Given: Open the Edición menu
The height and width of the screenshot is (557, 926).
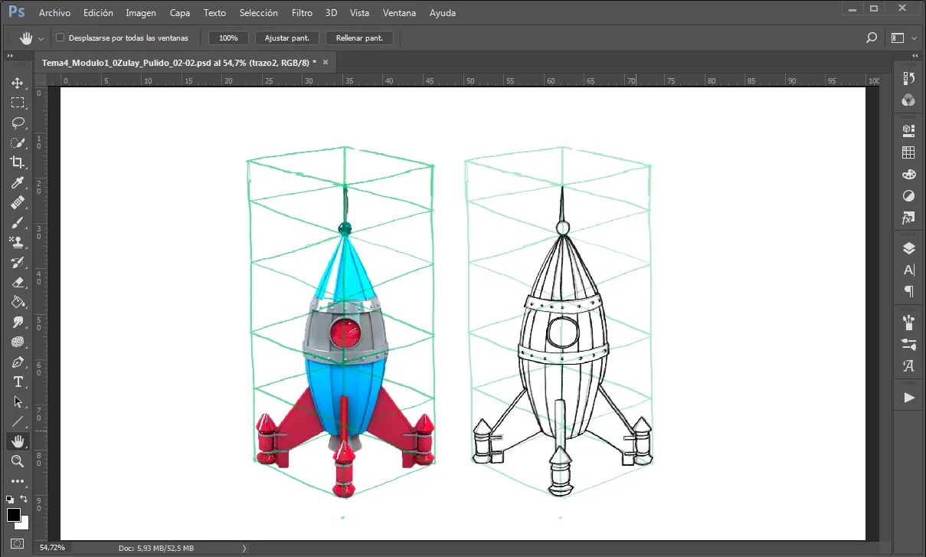Looking at the screenshot, I should point(98,13).
